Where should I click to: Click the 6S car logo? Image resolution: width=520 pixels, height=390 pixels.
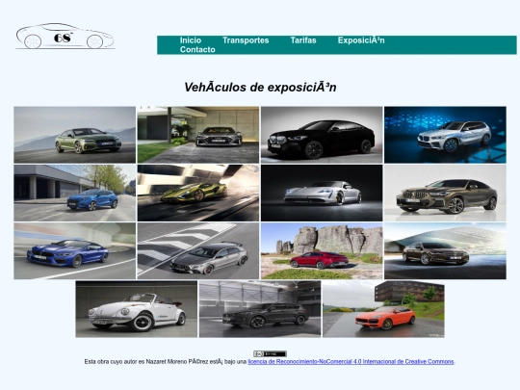(x=65, y=37)
